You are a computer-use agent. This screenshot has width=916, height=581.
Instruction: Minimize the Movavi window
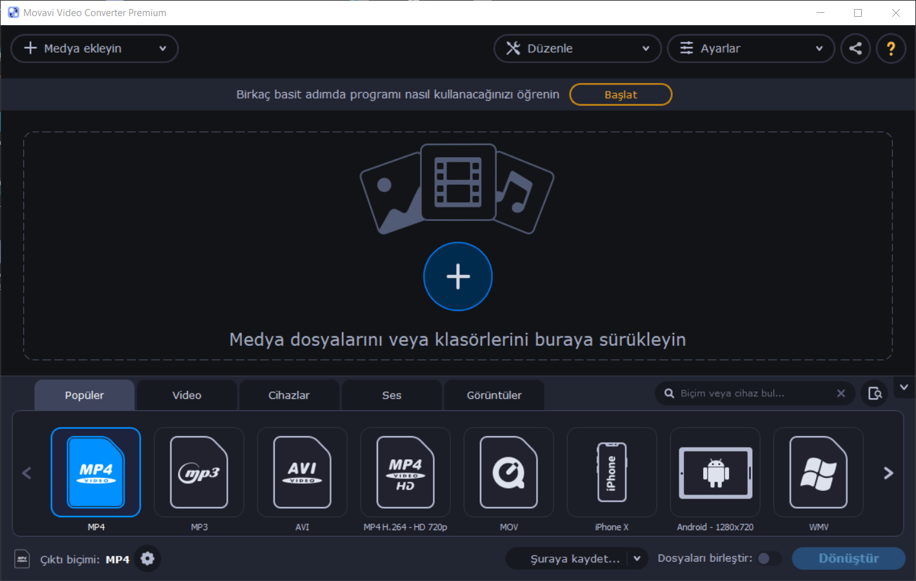[821, 12]
